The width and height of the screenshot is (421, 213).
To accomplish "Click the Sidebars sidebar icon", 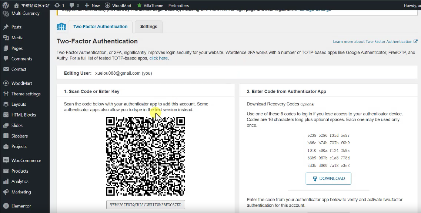I will point(6,136).
